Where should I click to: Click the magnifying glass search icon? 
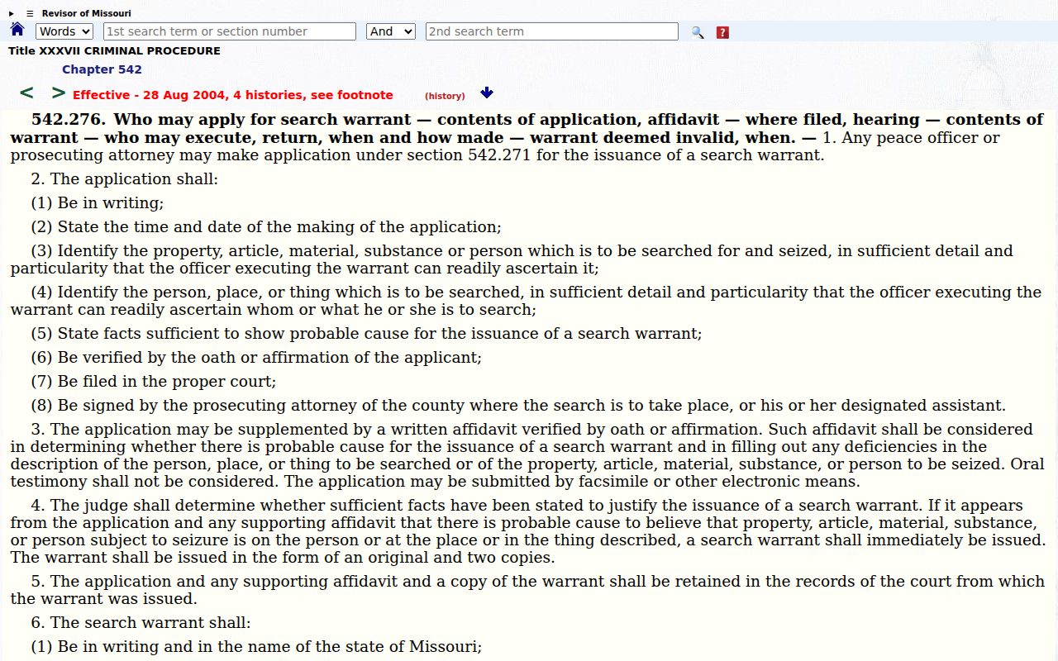[698, 32]
